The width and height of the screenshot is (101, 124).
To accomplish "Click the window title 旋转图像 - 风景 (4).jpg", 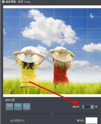I will (x=18, y=2).
